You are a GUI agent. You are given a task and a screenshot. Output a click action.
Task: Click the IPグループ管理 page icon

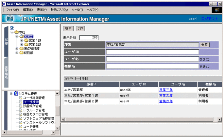21,110
